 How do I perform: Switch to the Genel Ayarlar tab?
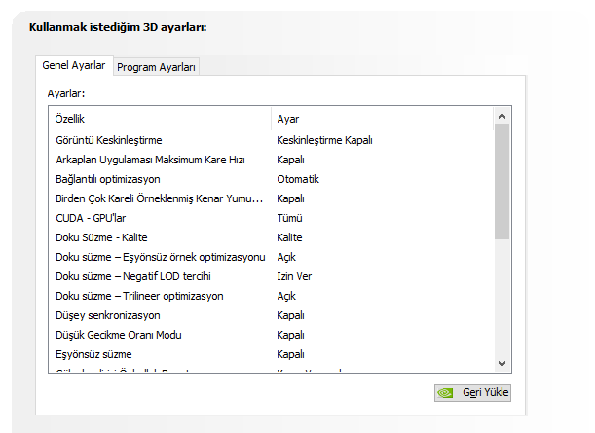click(x=74, y=66)
